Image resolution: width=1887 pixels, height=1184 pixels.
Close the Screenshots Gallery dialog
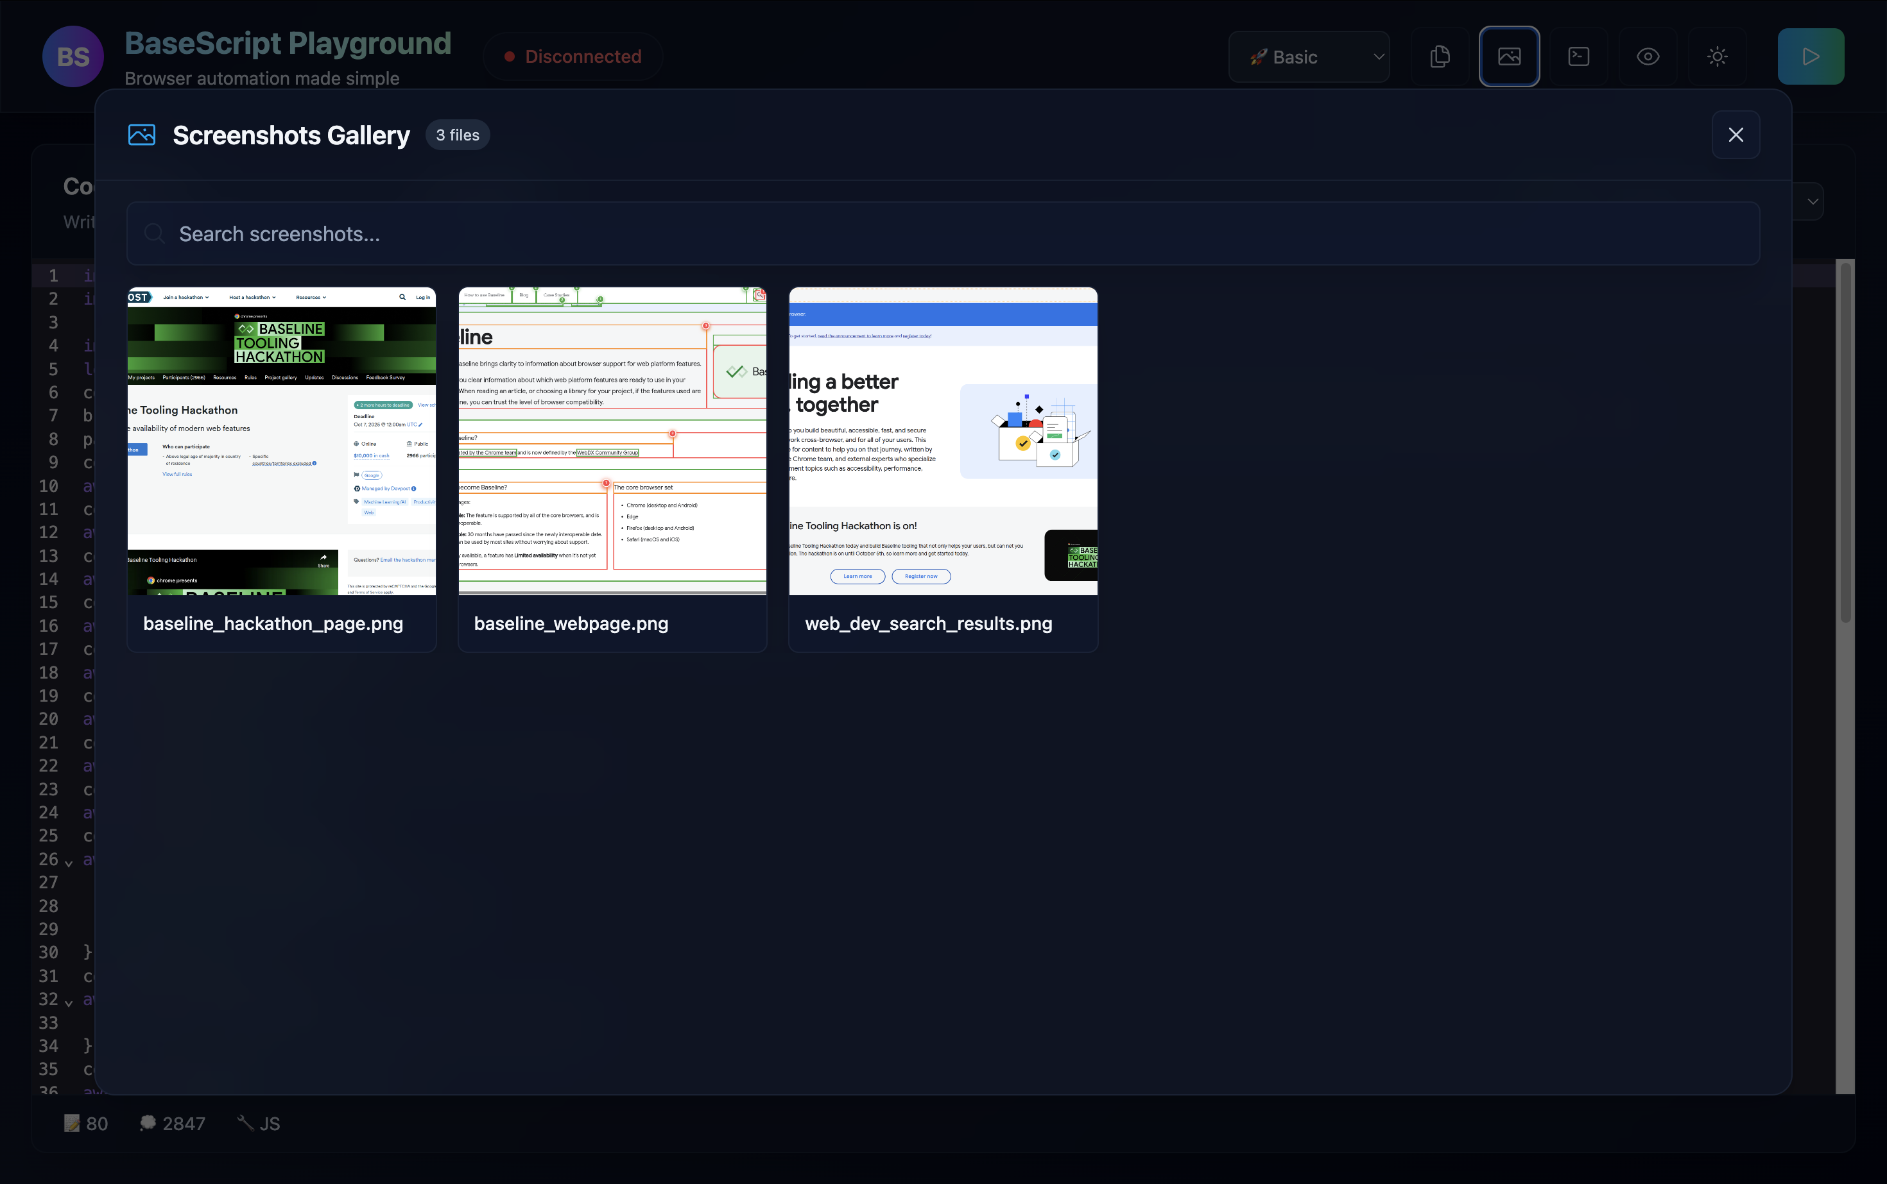(x=1736, y=135)
